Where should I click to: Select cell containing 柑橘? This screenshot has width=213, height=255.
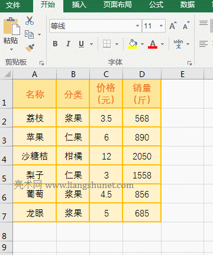[x=73, y=155]
